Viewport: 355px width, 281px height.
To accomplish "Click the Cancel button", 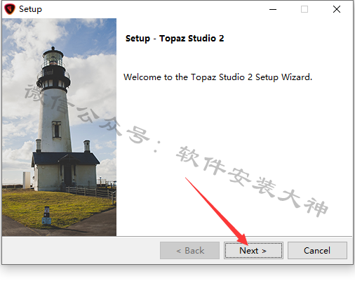I will click(317, 251).
